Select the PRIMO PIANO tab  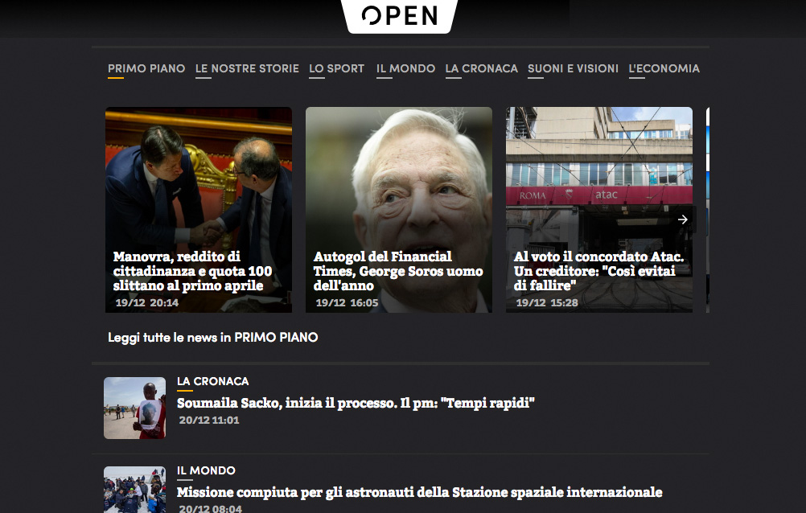(x=146, y=68)
